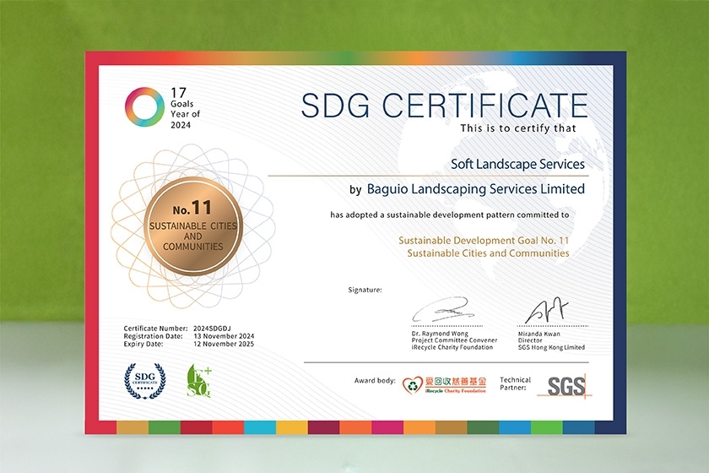709x473 pixels.
Task: Click the name 'Dr. Raymond Wong'
Action: [440, 334]
